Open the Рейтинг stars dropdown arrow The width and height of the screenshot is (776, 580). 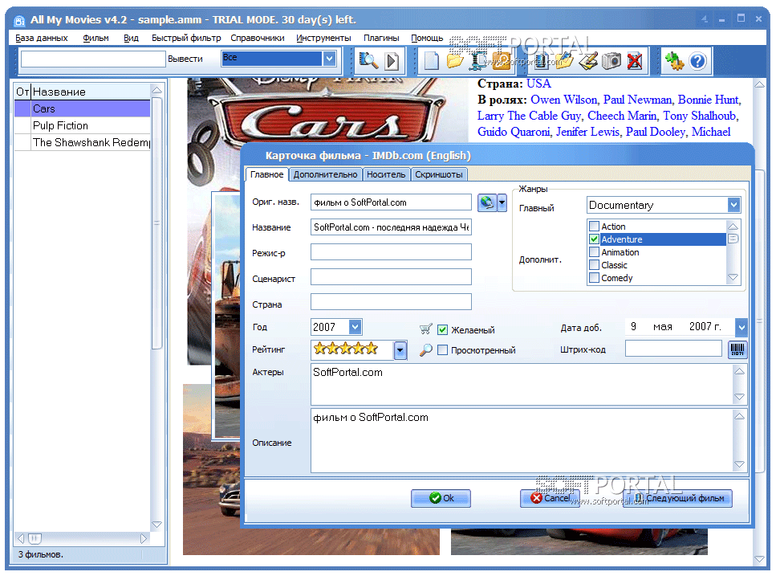(x=400, y=350)
